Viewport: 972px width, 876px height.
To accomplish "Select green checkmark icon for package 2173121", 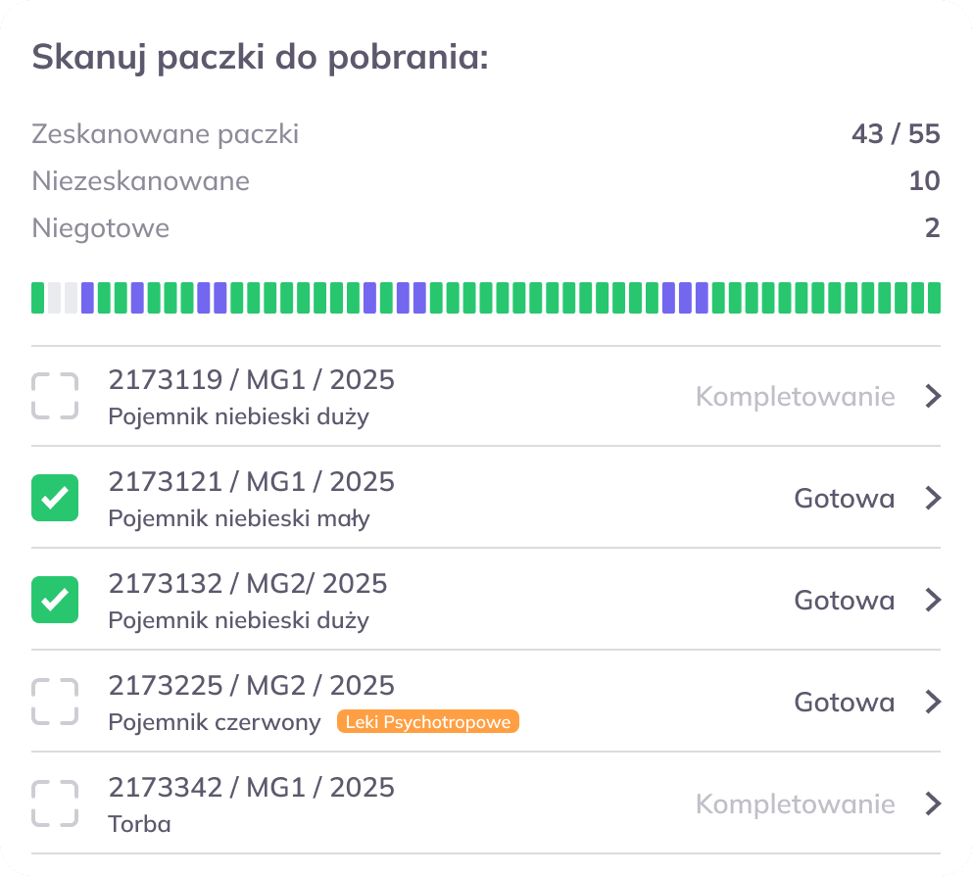I will point(55,498).
